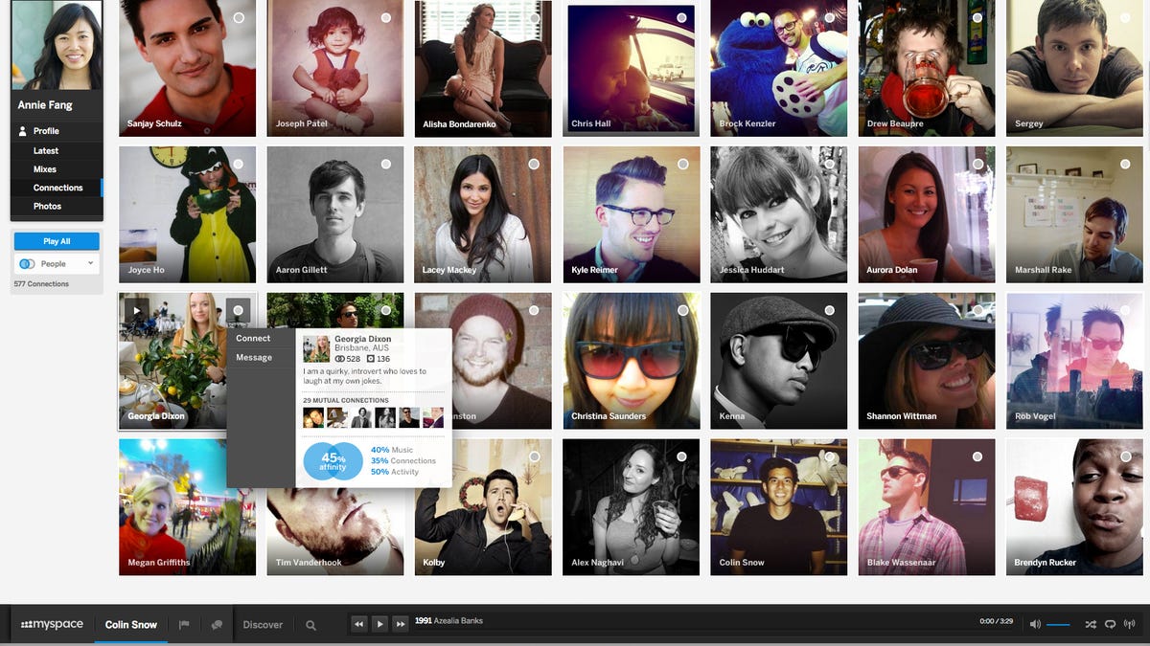Toggle shuffle in the music player

click(1091, 624)
